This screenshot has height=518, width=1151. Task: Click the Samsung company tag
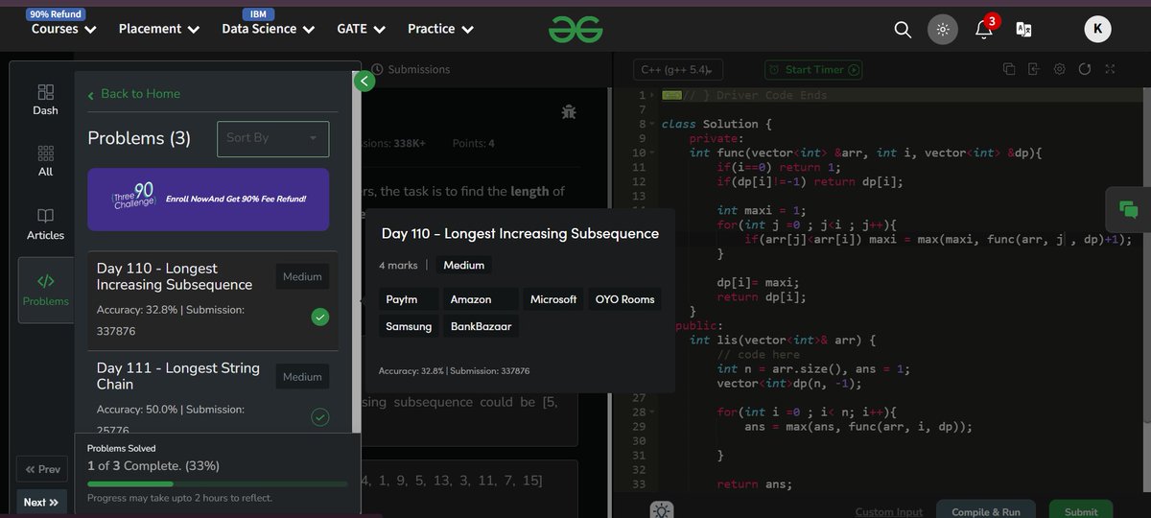[409, 326]
